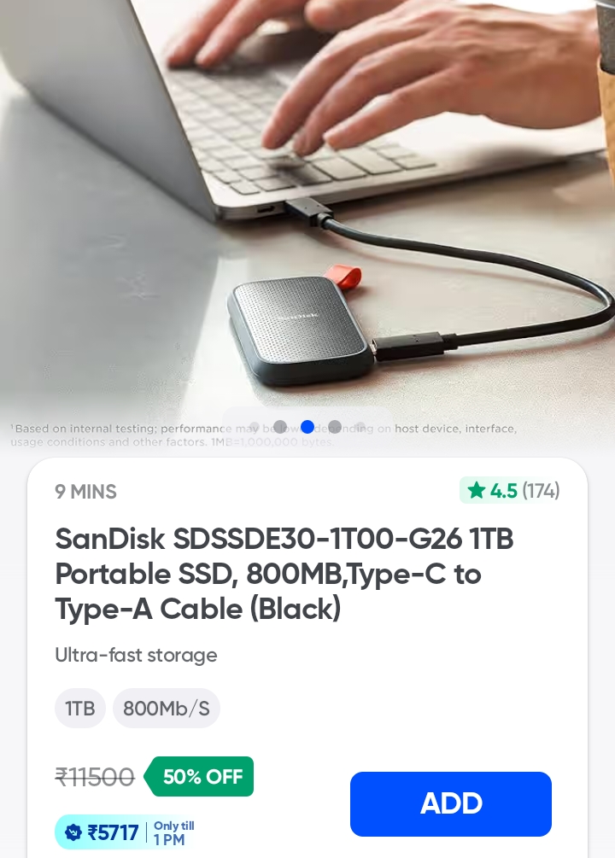Open the 4.5 star rating badge
This screenshot has width=615, height=858.
[511, 490]
